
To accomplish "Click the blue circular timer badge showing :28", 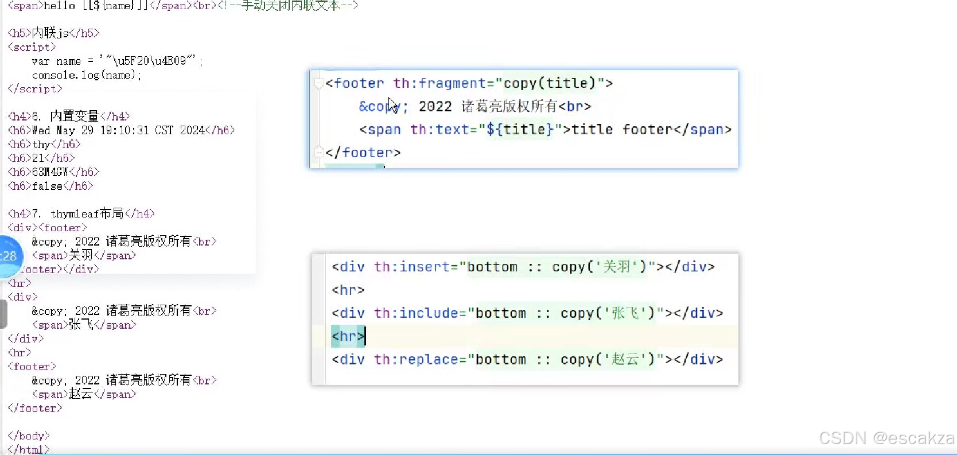I will pos(10,256).
